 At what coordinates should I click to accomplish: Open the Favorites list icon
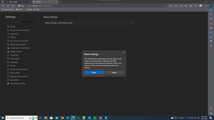tap(181, 6)
